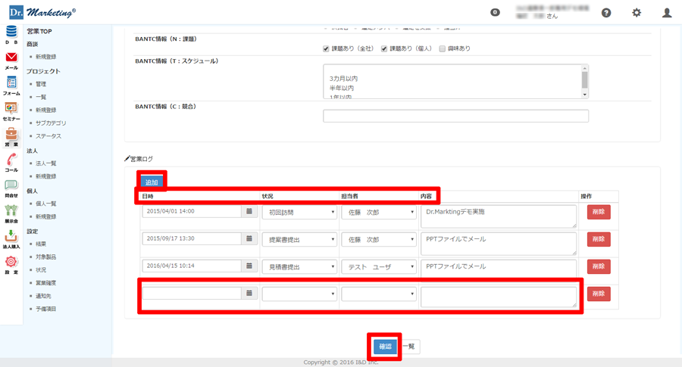Go to the セミナー (seminar) module icon
The height and width of the screenshot is (367, 682).
[11, 110]
